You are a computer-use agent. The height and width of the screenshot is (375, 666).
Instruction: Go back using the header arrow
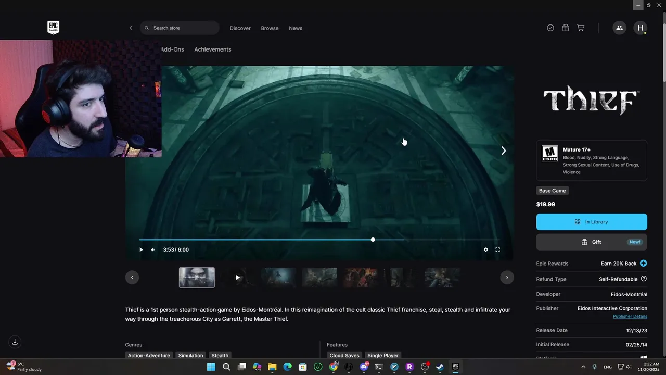(x=131, y=28)
